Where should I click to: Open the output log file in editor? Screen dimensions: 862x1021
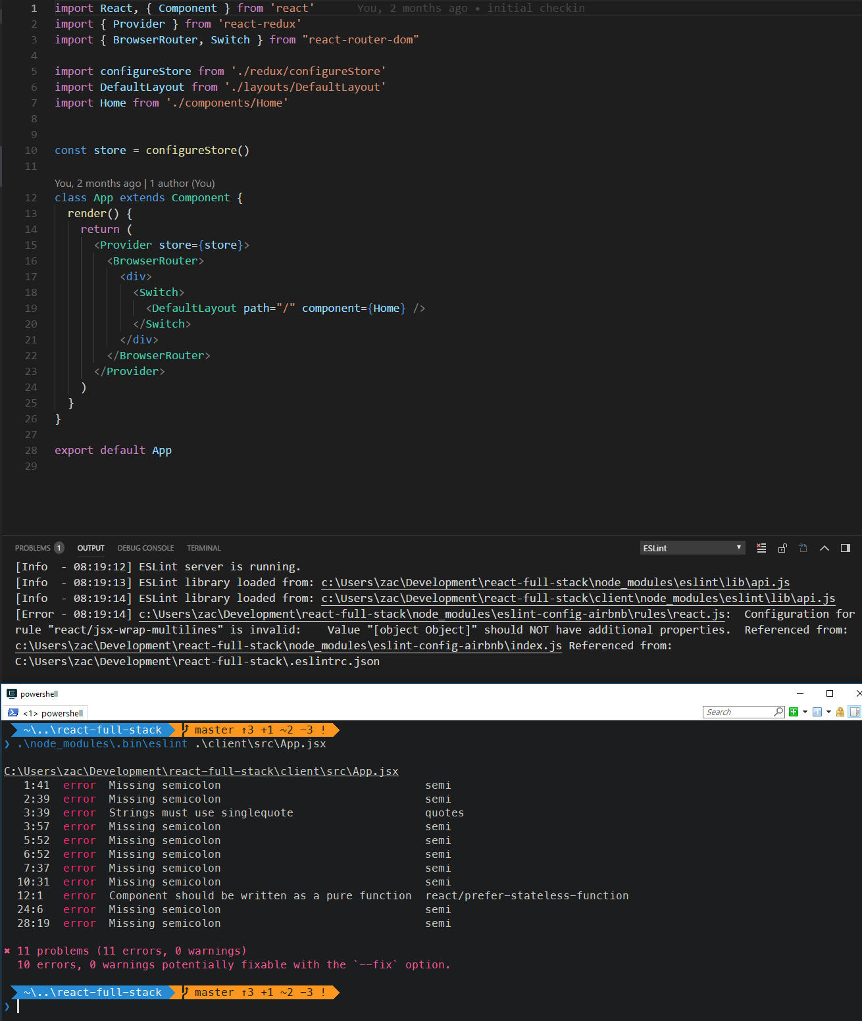(803, 548)
